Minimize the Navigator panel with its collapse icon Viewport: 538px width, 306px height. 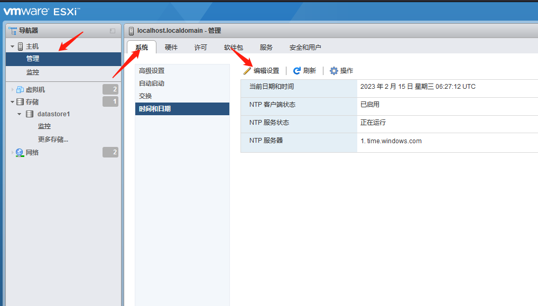point(113,31)
